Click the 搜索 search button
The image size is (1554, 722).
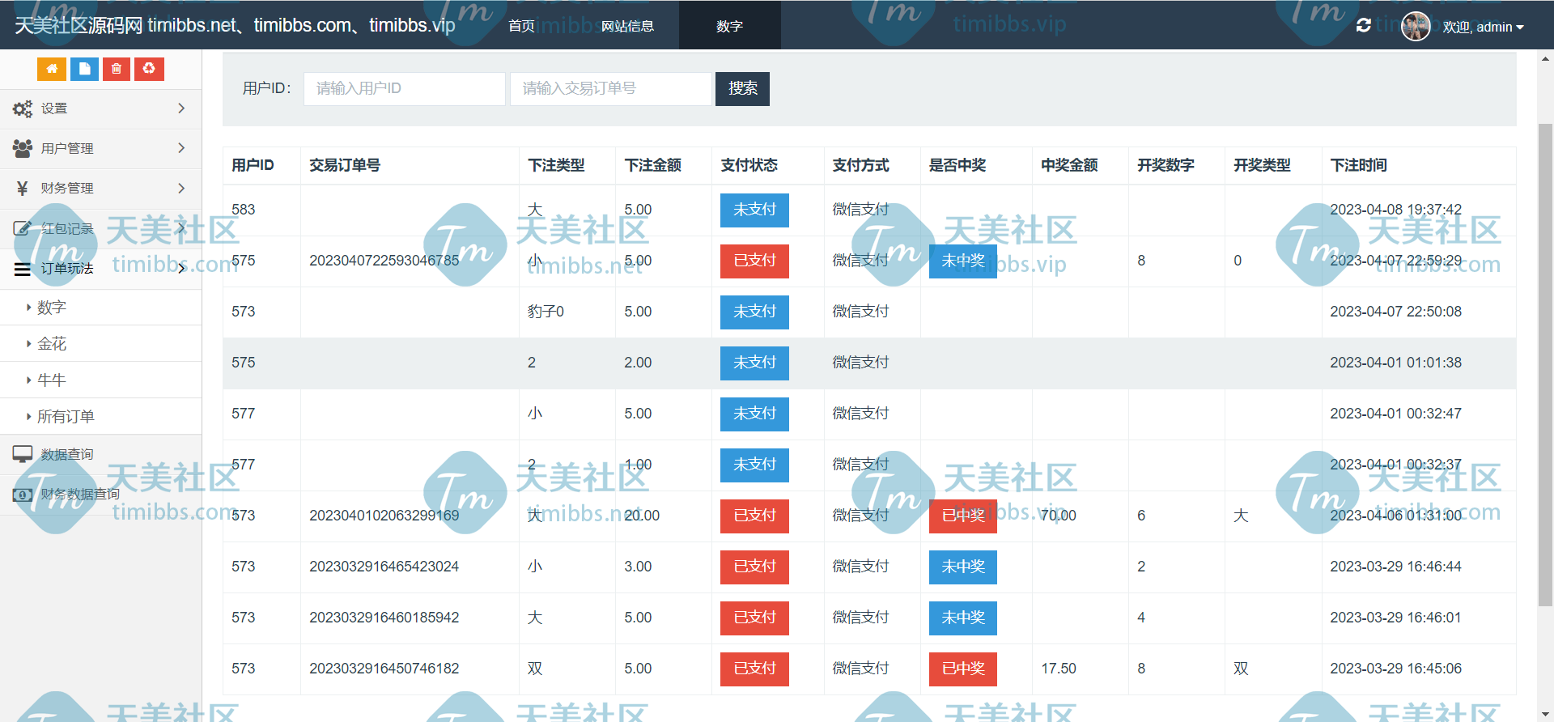pyautogui.click(x=742, y=88)
